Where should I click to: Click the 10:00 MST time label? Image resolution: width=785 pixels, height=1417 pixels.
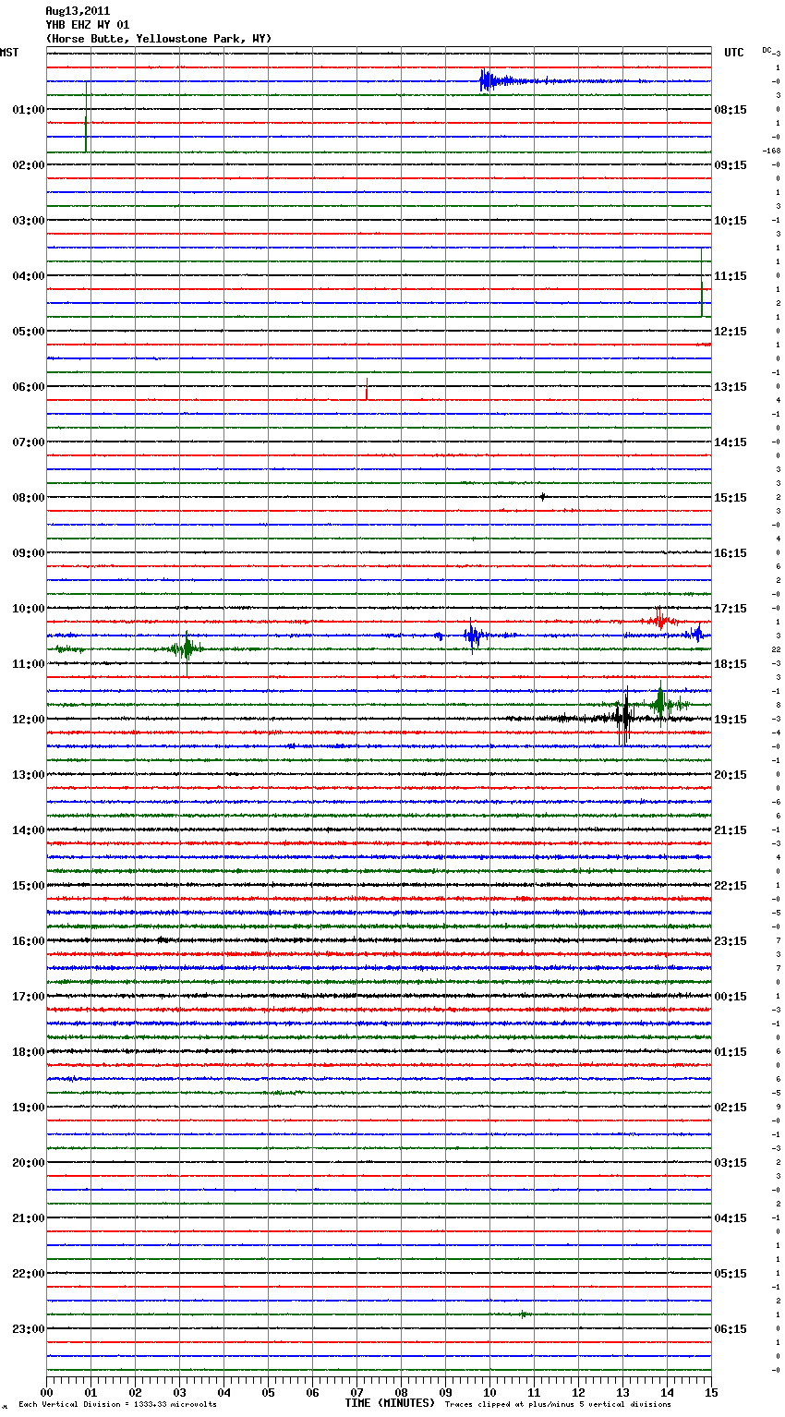coord(29,608)
